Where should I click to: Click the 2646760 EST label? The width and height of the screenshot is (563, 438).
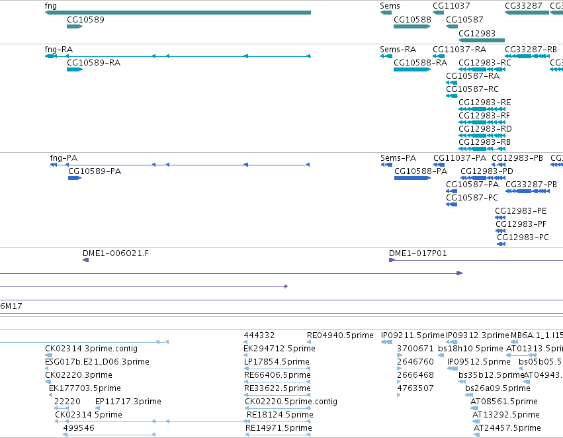(x=415, y=362)
